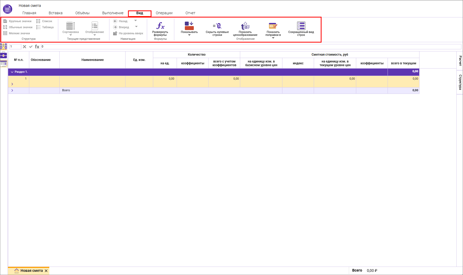This screenshot has height=275, width=463.
Task: Close the Новая смета document tab
Action: point(46,271)
